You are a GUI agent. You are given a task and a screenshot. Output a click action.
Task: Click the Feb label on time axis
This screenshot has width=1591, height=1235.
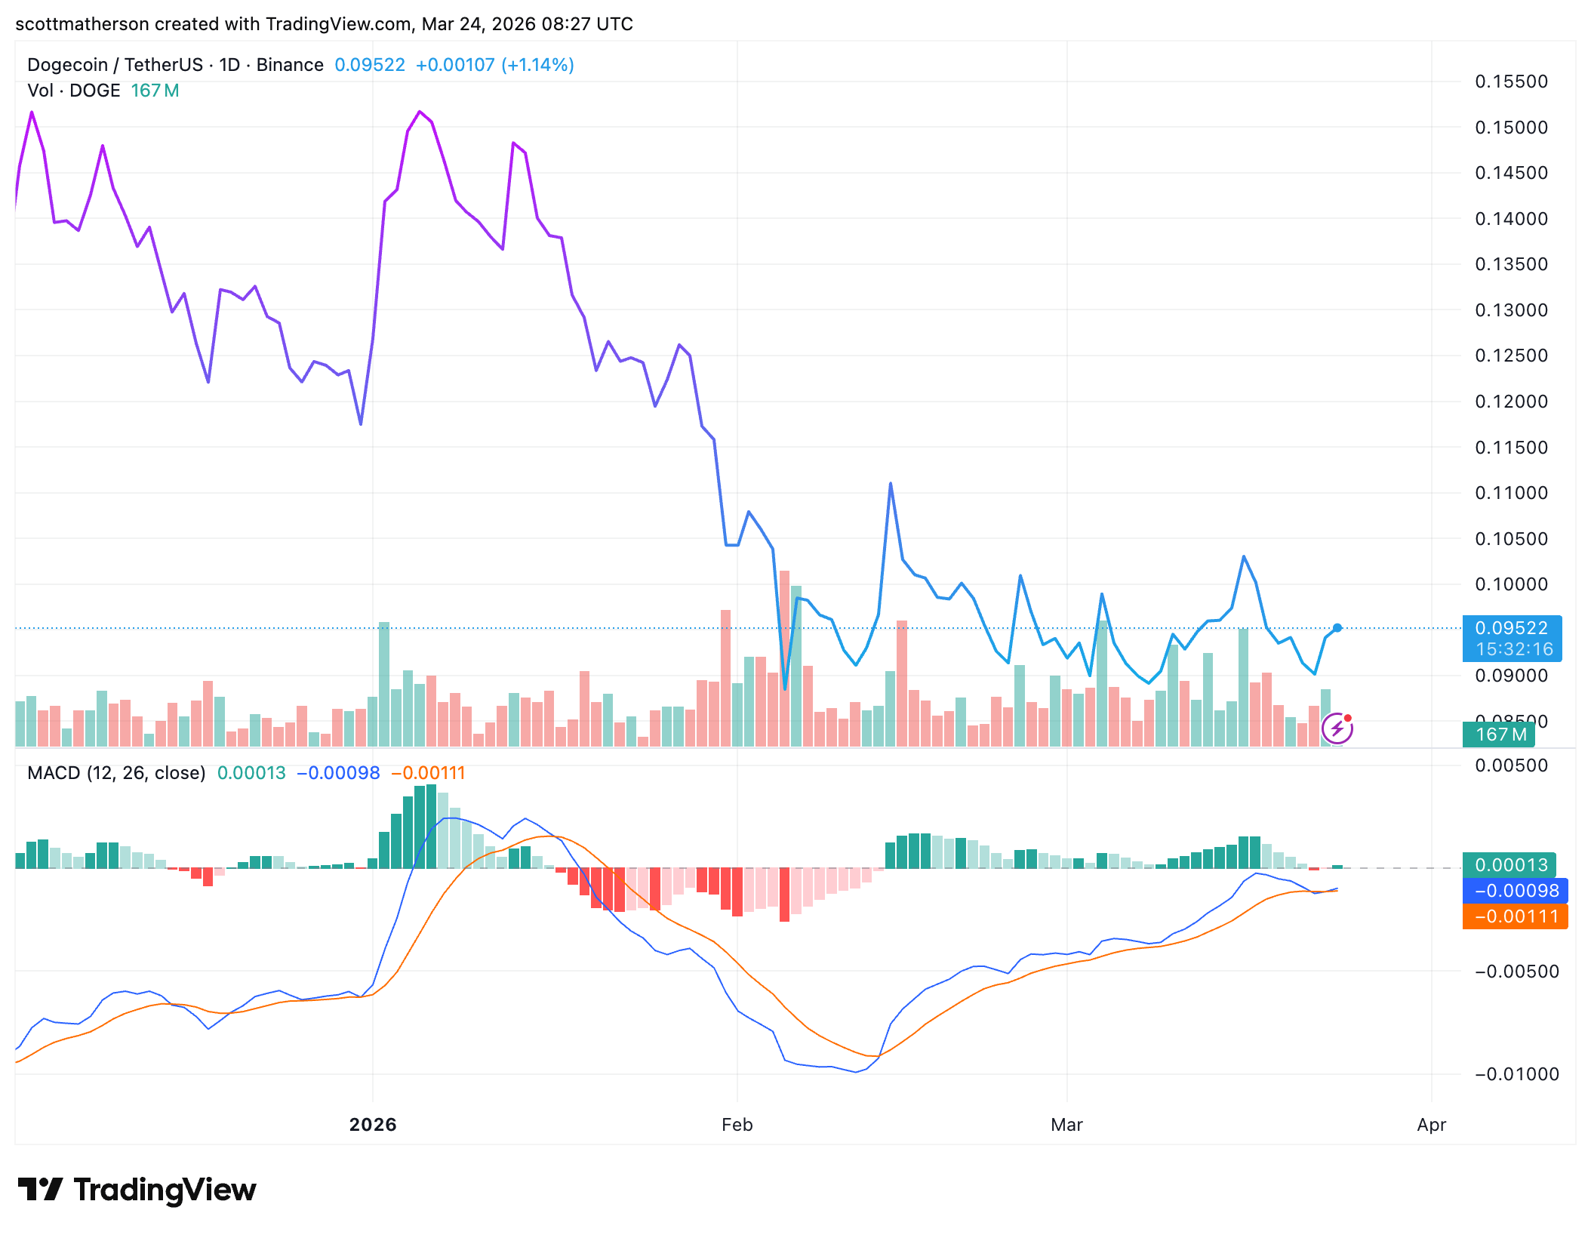[x=737, y=1125]
